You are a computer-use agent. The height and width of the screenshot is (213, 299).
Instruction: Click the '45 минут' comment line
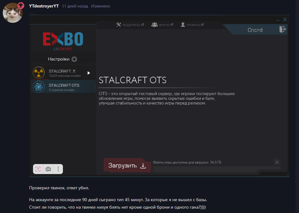[x=118, y=200]
